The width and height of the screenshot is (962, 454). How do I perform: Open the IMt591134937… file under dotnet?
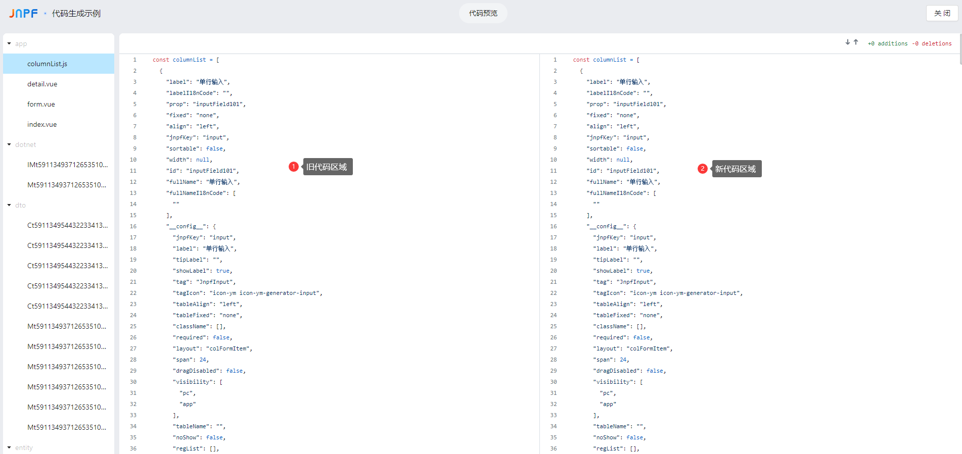pyautogui.click(x=67, y=165)
